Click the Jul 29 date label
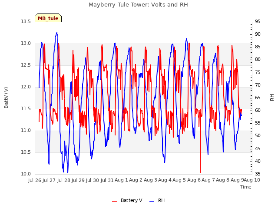Viewport: 278px width, 209px height. [78, 180]
